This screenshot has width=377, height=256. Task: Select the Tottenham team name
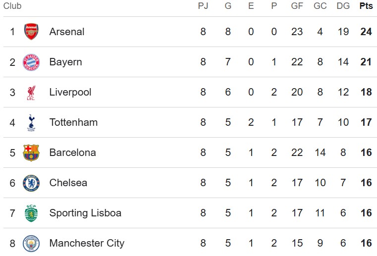pos(73,122)
